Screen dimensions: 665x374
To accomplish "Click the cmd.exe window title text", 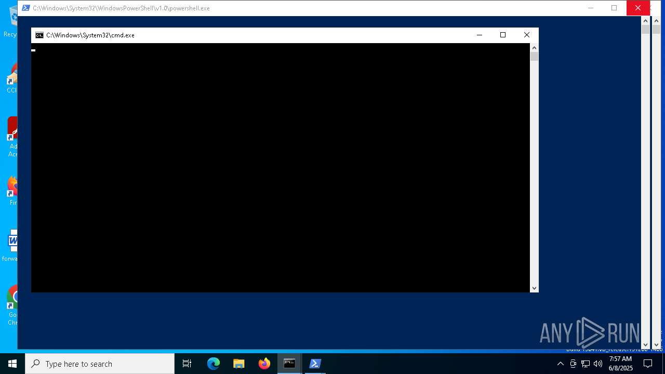I will coord(90,35).
